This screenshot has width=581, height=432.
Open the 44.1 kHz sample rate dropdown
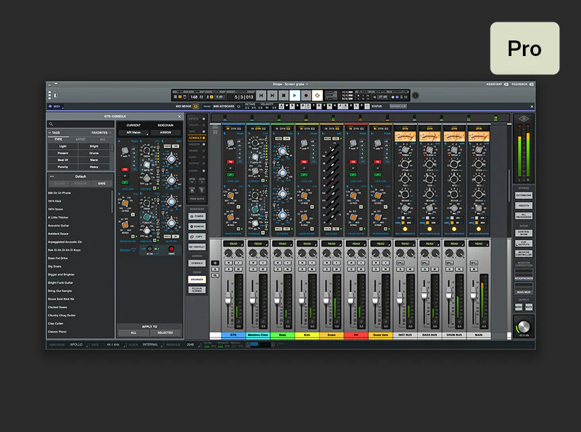click(116, 345)
